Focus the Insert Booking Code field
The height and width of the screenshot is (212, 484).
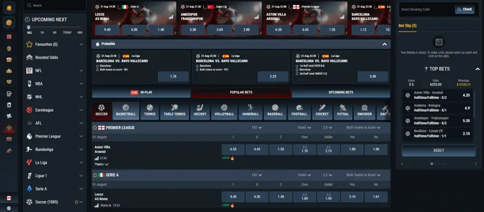pos(426,10)
